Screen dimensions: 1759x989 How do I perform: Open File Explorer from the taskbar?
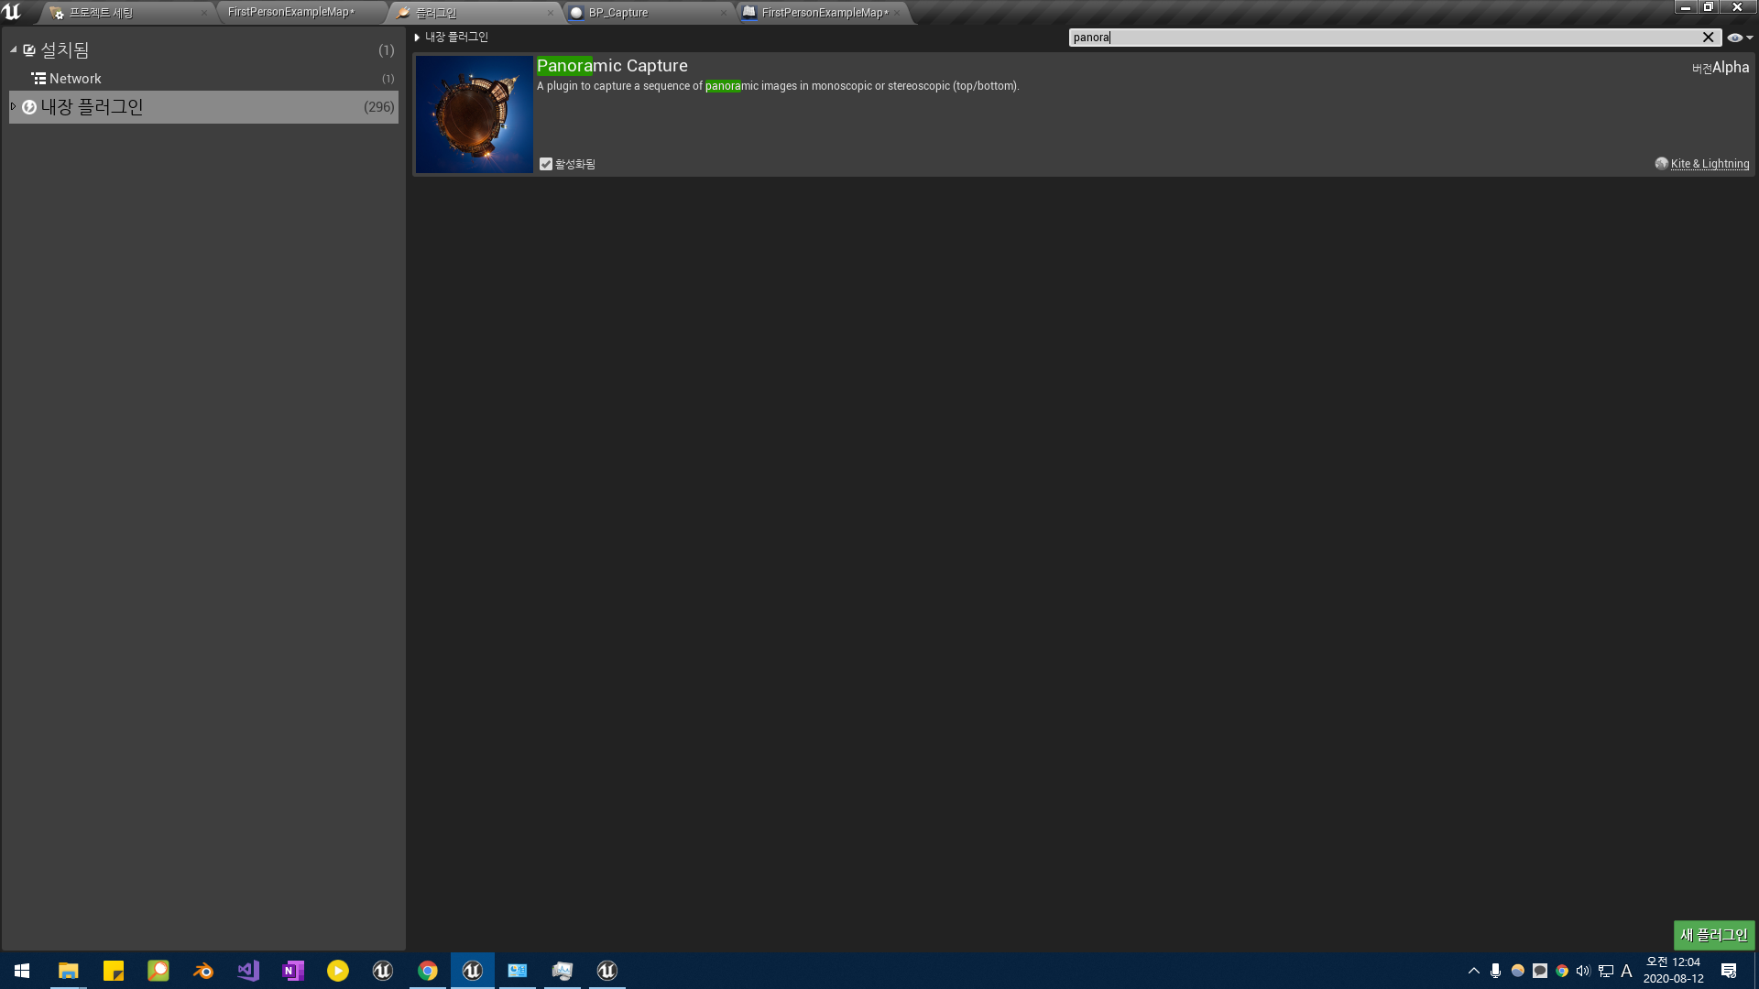coord(68,971)
